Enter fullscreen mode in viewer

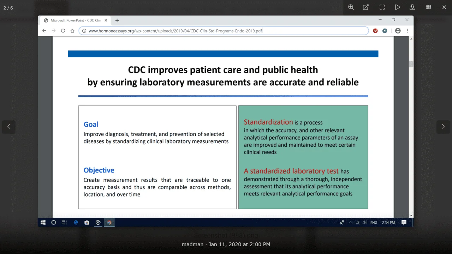coord(382,7)
